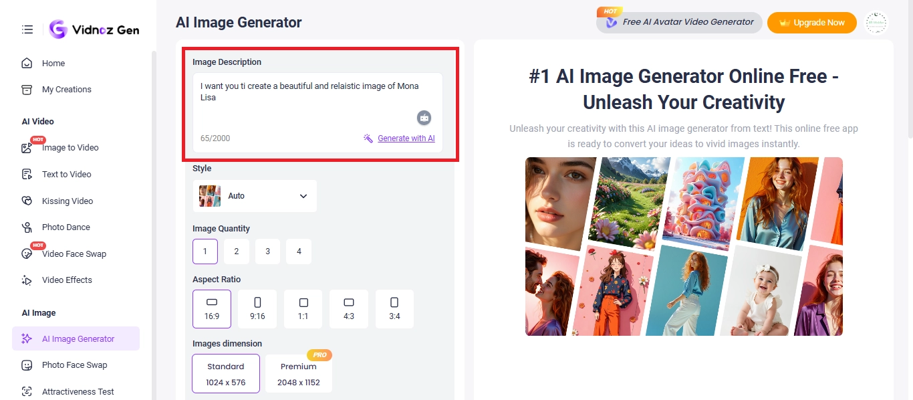
Task: Choose the 9:16 aspect ratio
Action: pos(257,308)
